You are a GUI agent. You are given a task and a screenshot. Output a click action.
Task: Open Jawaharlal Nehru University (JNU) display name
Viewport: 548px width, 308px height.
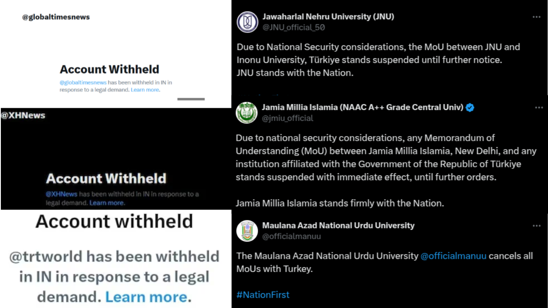tap(328, 17)
